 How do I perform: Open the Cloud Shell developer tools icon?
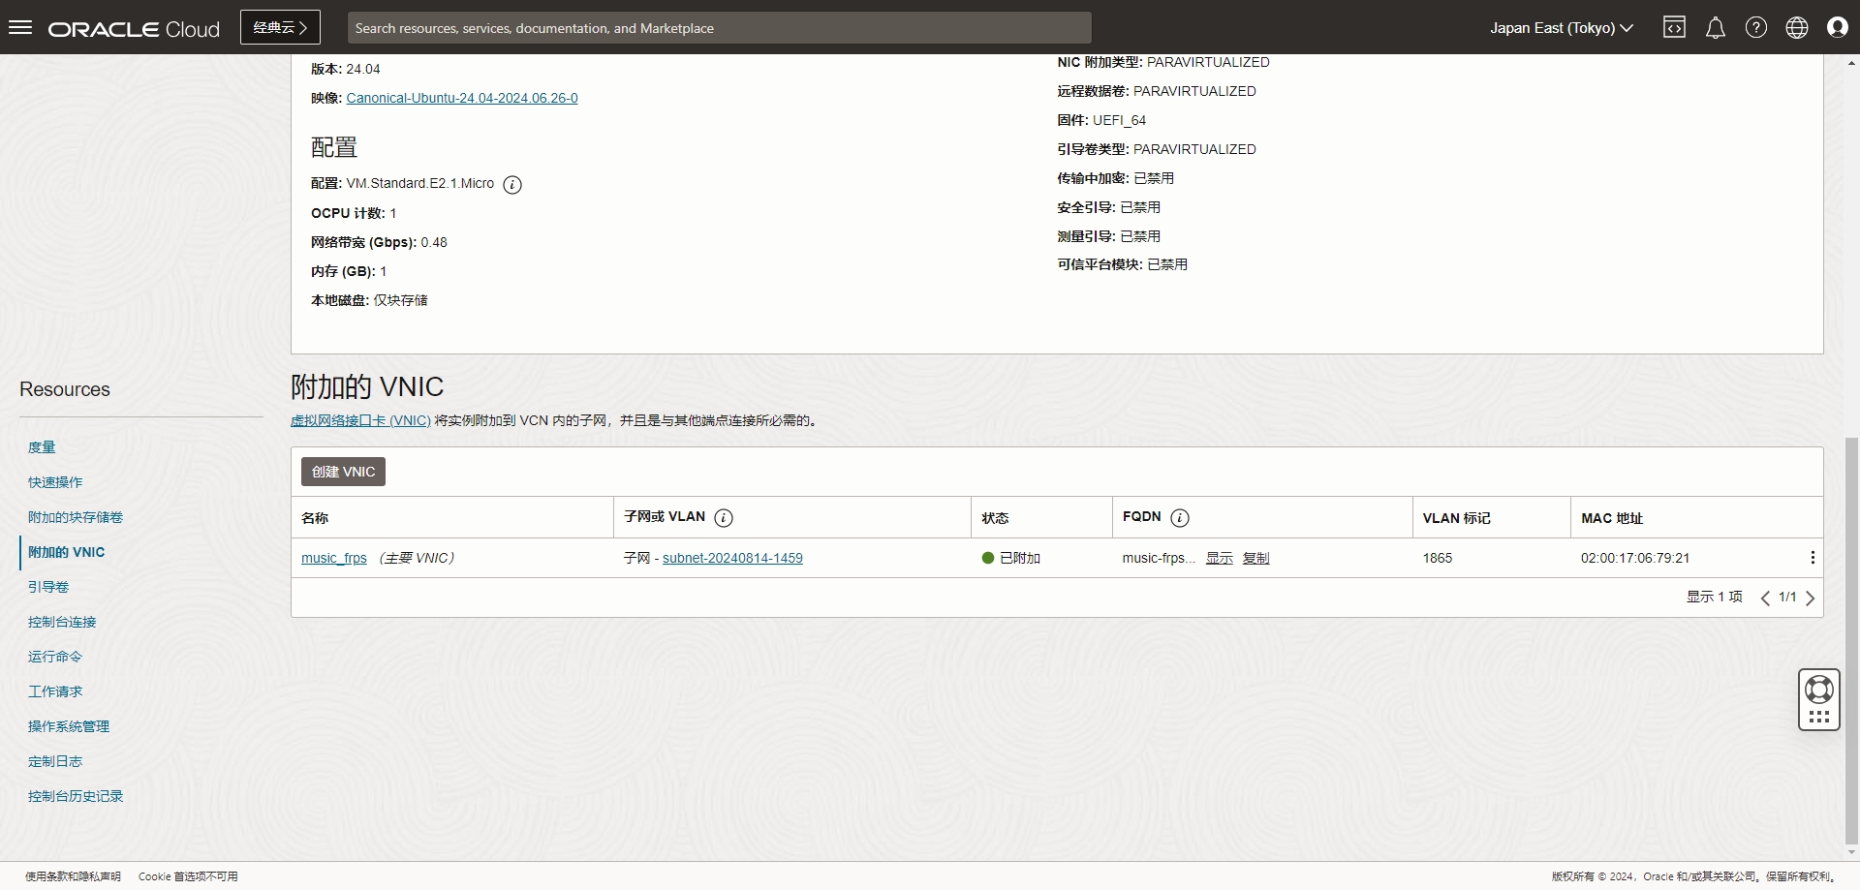(1674, 27)
